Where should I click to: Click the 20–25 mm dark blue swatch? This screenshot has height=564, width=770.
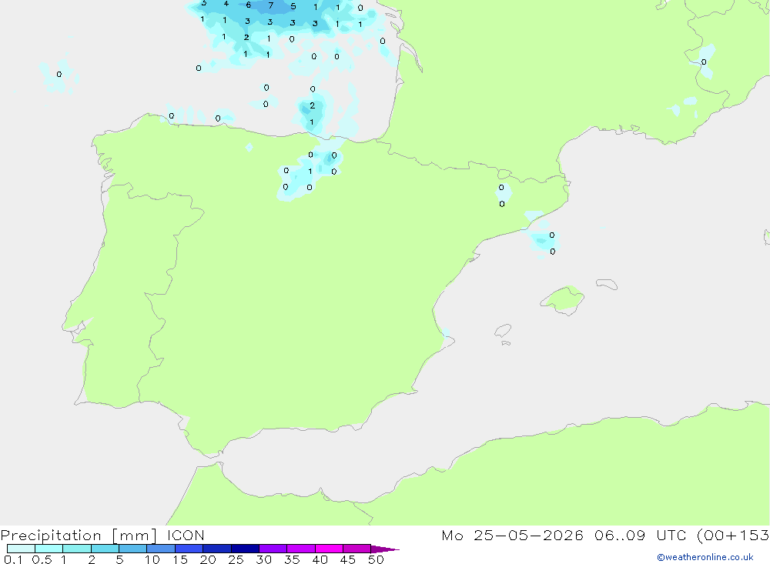(216, 549)
